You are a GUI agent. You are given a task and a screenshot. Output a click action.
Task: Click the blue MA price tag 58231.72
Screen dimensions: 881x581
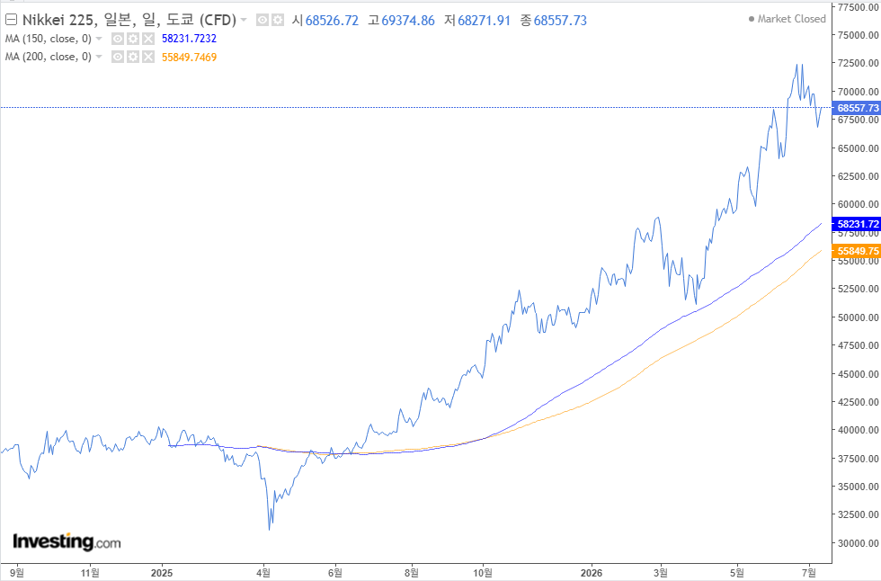(x=856, y=224)
